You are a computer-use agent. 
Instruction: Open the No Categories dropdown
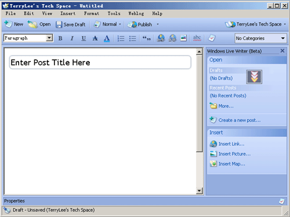260,38
